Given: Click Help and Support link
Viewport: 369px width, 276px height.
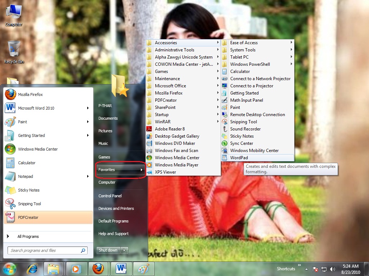Looking at the screenshot, I should point(114,234).
